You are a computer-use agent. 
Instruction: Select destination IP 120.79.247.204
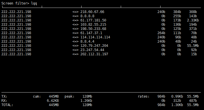(x=94, y=46)
